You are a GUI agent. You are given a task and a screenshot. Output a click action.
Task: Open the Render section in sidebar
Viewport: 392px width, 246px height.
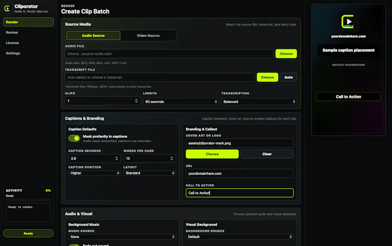coord(28,22)
